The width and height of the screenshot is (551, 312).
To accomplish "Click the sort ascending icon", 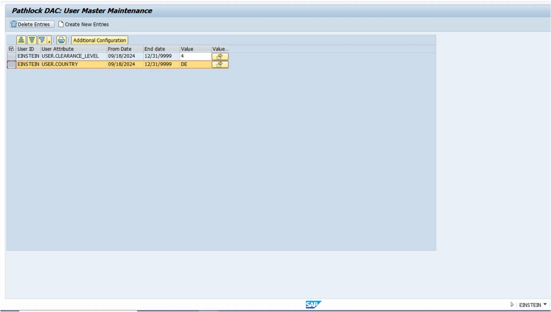I will pos(21,40).
